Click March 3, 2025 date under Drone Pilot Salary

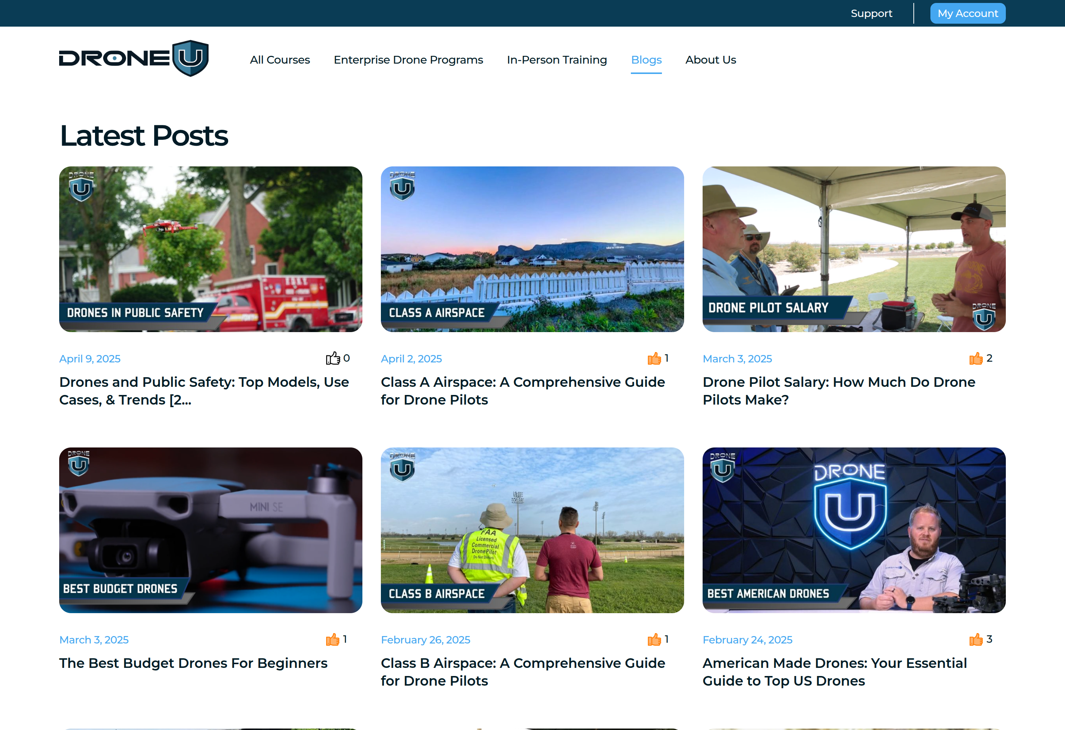[737, 359]
